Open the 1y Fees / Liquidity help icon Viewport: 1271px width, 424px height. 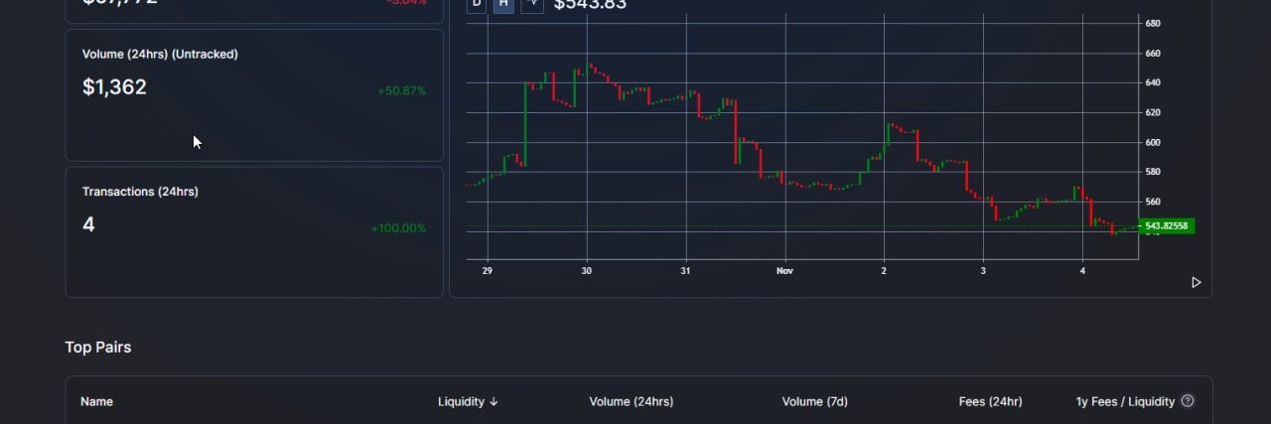(1188, 401)
